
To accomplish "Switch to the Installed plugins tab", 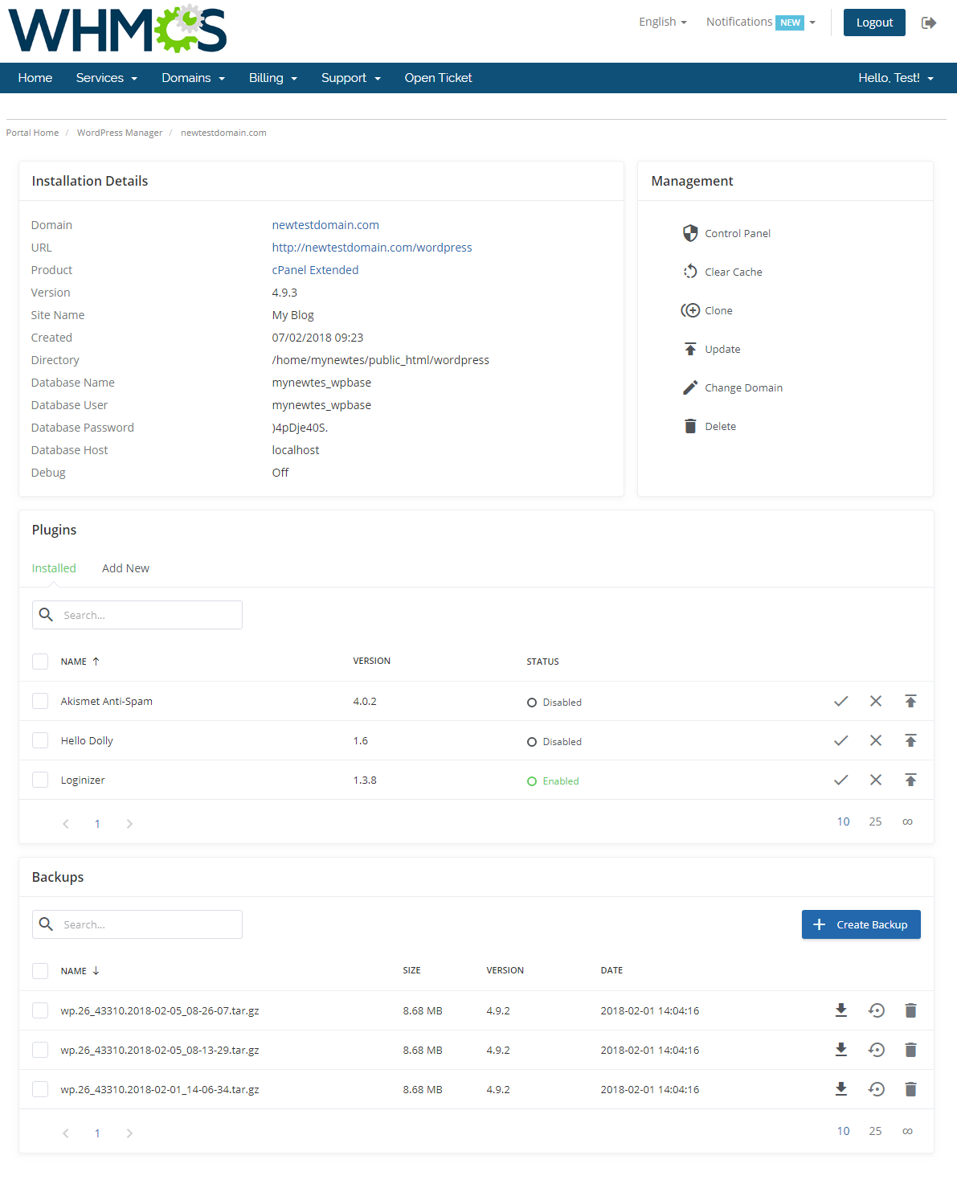I will 54,568.
